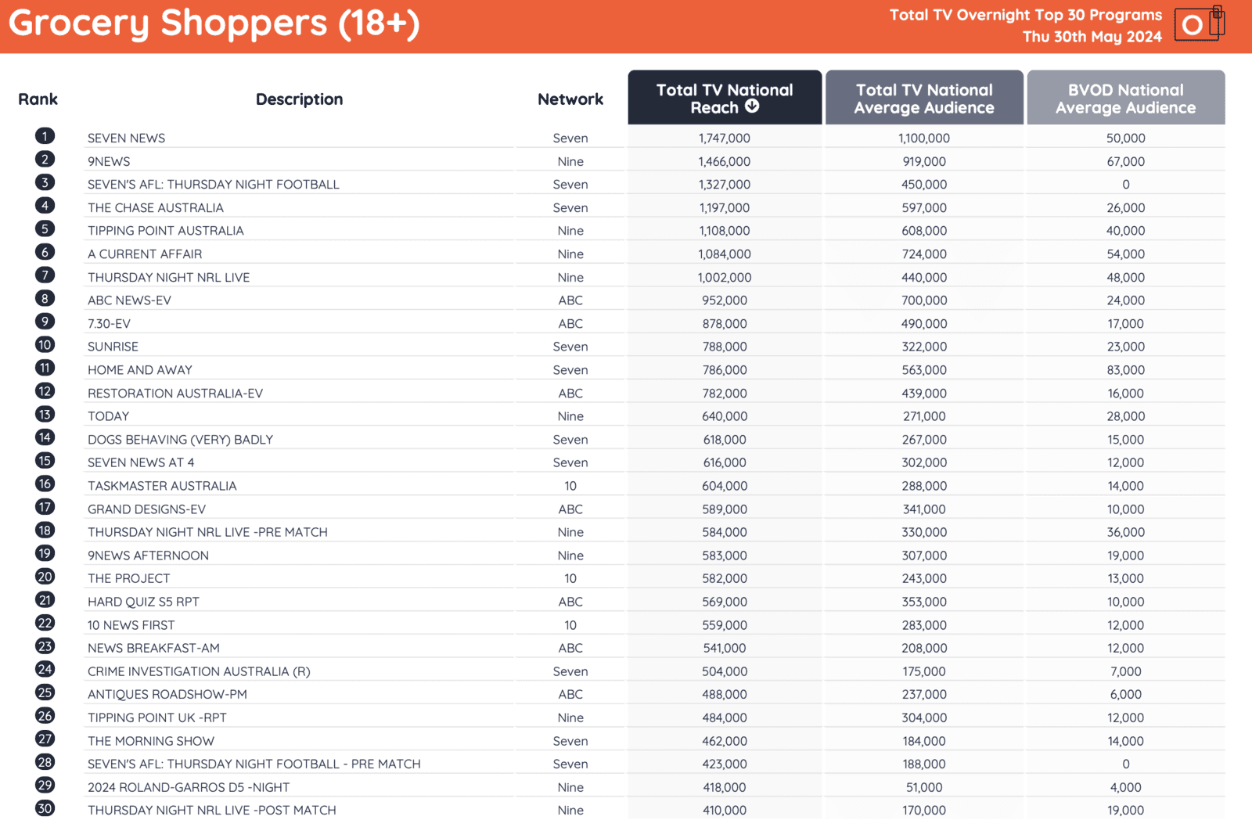Image resolution: width=1252 pixels, height=838 pixels.
Task: Click the sort arrow in Total TV National Reach
Action: coord(752,106)
